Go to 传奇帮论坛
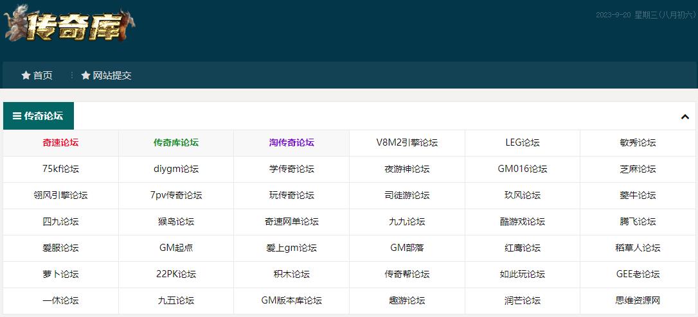 click(x=407, y=274)
